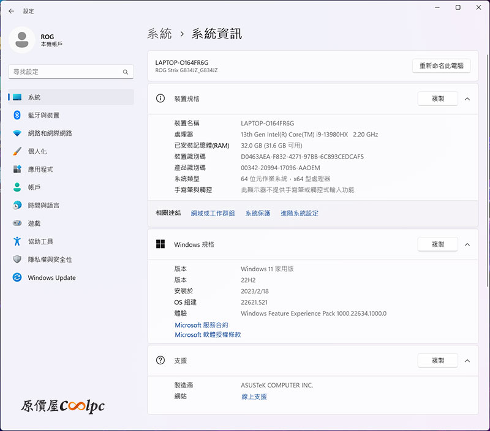Minimize the Settings window
The height and width of the screenshot is (431, 490).
437,7
